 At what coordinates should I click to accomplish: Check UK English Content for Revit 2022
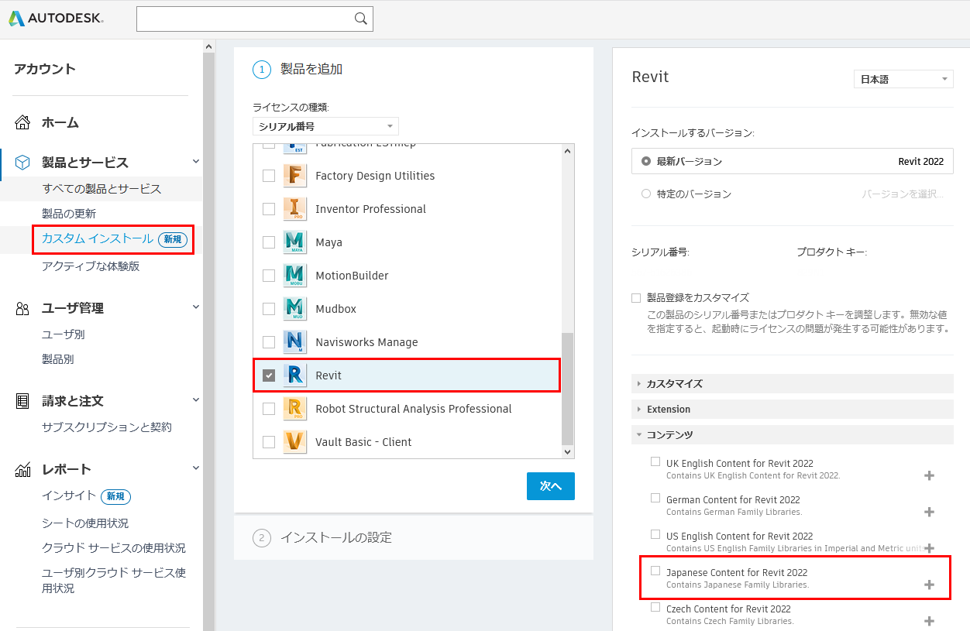[655, 461]
